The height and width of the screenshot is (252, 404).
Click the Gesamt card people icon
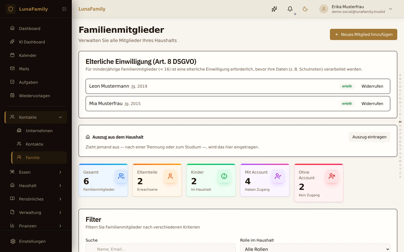[121, 176]
